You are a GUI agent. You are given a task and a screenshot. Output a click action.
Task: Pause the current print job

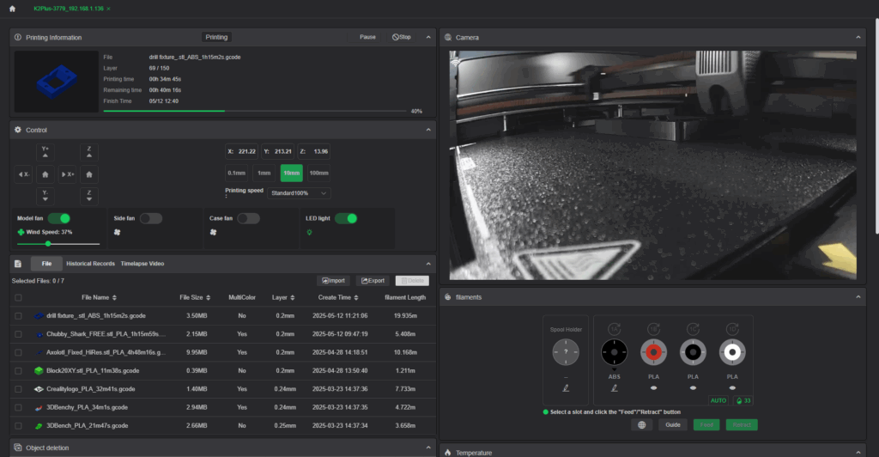pos(367,38)
